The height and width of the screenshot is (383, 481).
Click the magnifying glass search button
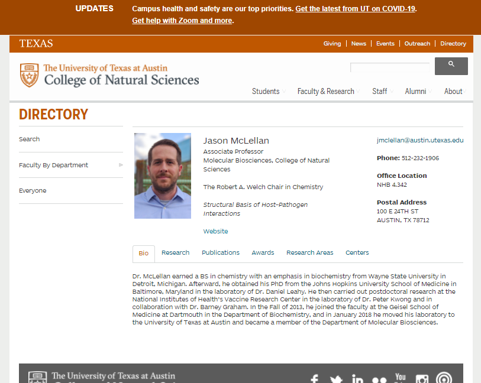pos(451,66)
